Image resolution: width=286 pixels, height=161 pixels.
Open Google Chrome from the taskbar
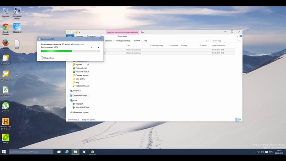93,152
